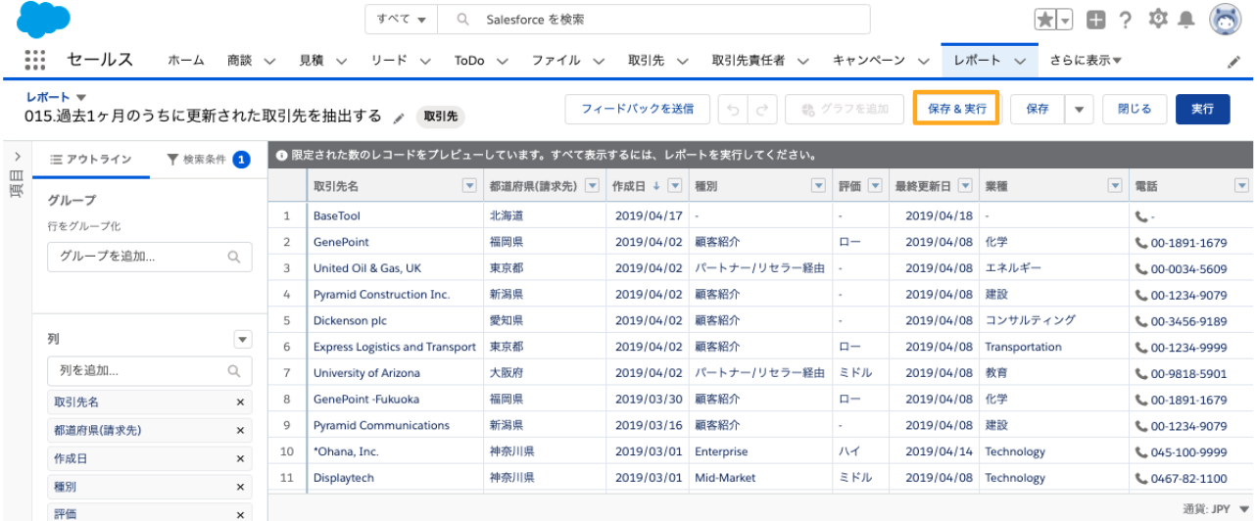Remove the 都道府県(請求先) column
The width and height of the screenshot is (1257, 521).
point(240,431)
